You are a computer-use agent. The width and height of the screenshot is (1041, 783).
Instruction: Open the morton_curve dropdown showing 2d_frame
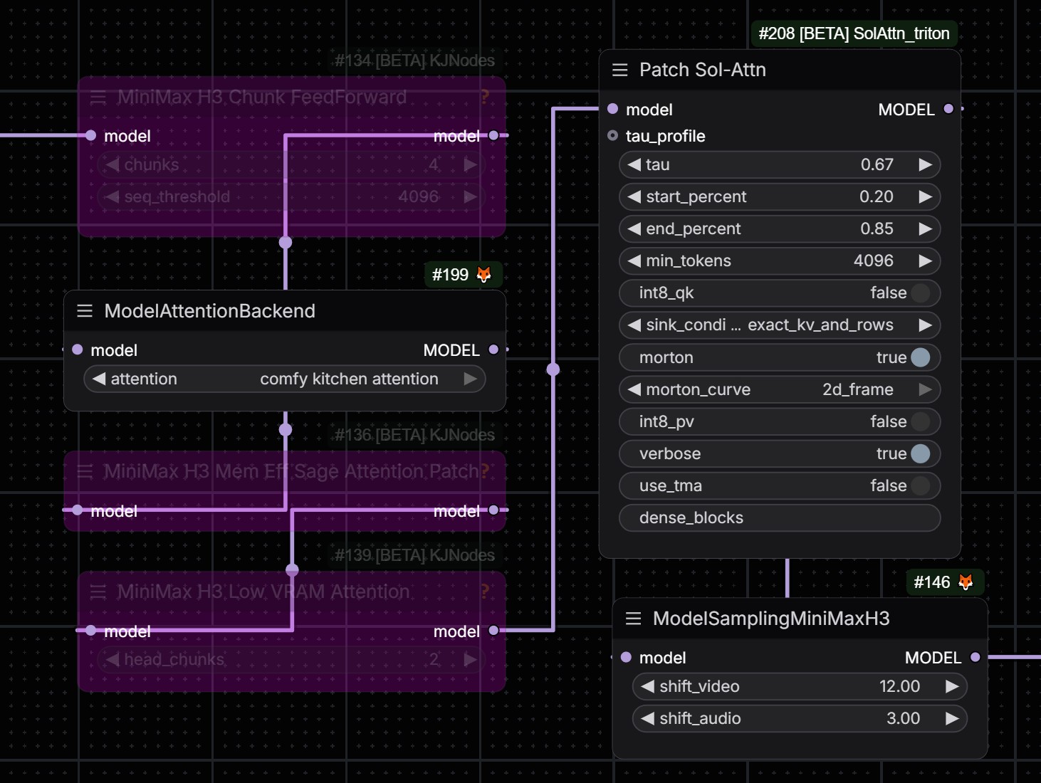780,389
